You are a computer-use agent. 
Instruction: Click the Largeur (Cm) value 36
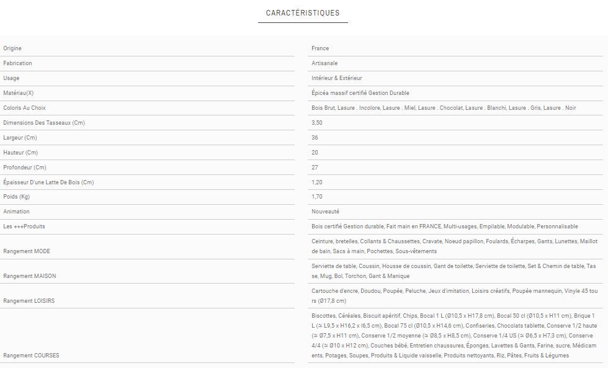pyautogui.click(x=315, y=138)
